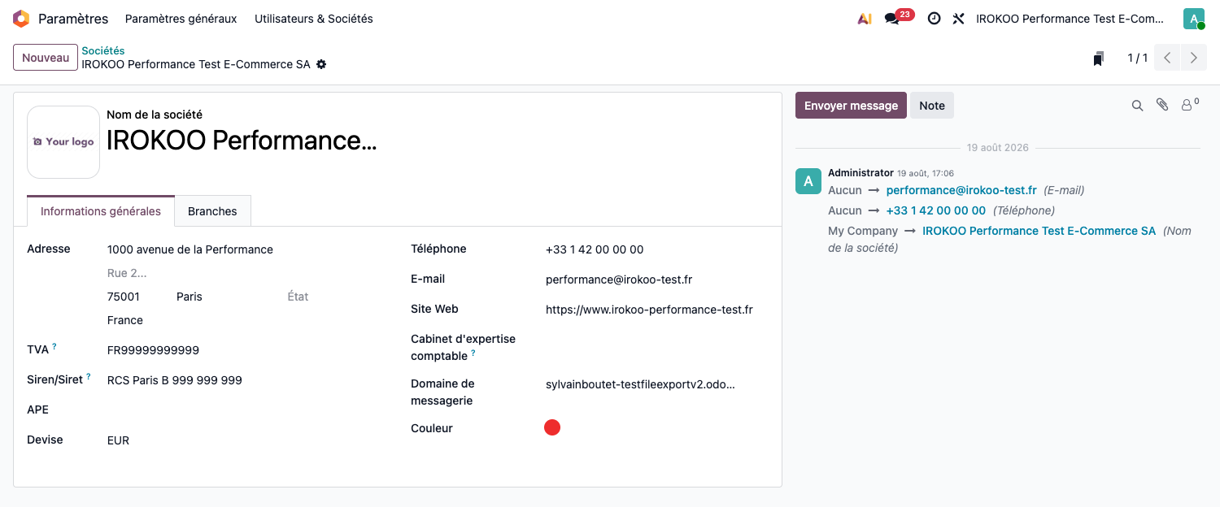Open the activities clock icon
The height and width of the screenshot is (507, 1220).
click(x=934, y=19)
